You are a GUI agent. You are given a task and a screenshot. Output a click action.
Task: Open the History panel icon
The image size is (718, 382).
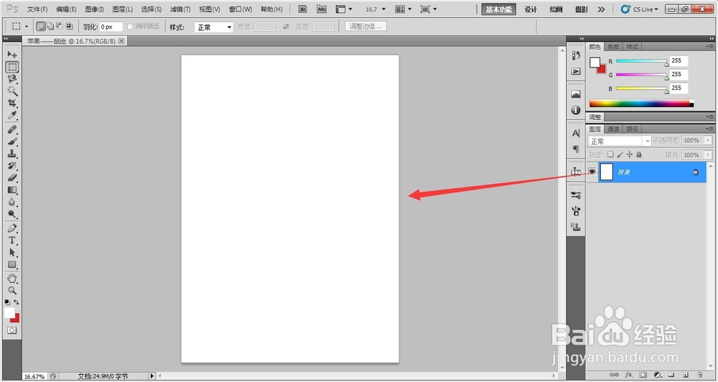pos(576,55)
